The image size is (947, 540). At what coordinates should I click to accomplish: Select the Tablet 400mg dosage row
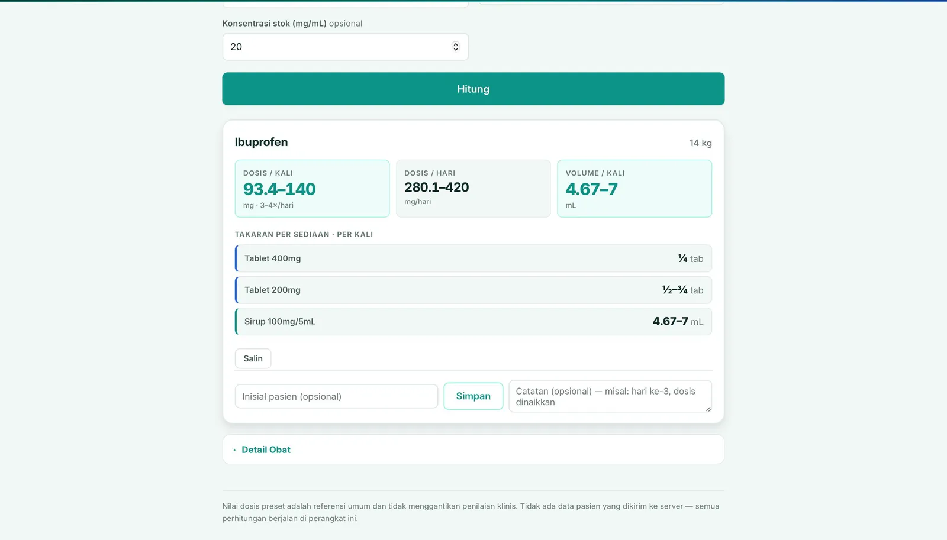click(473, 258)
